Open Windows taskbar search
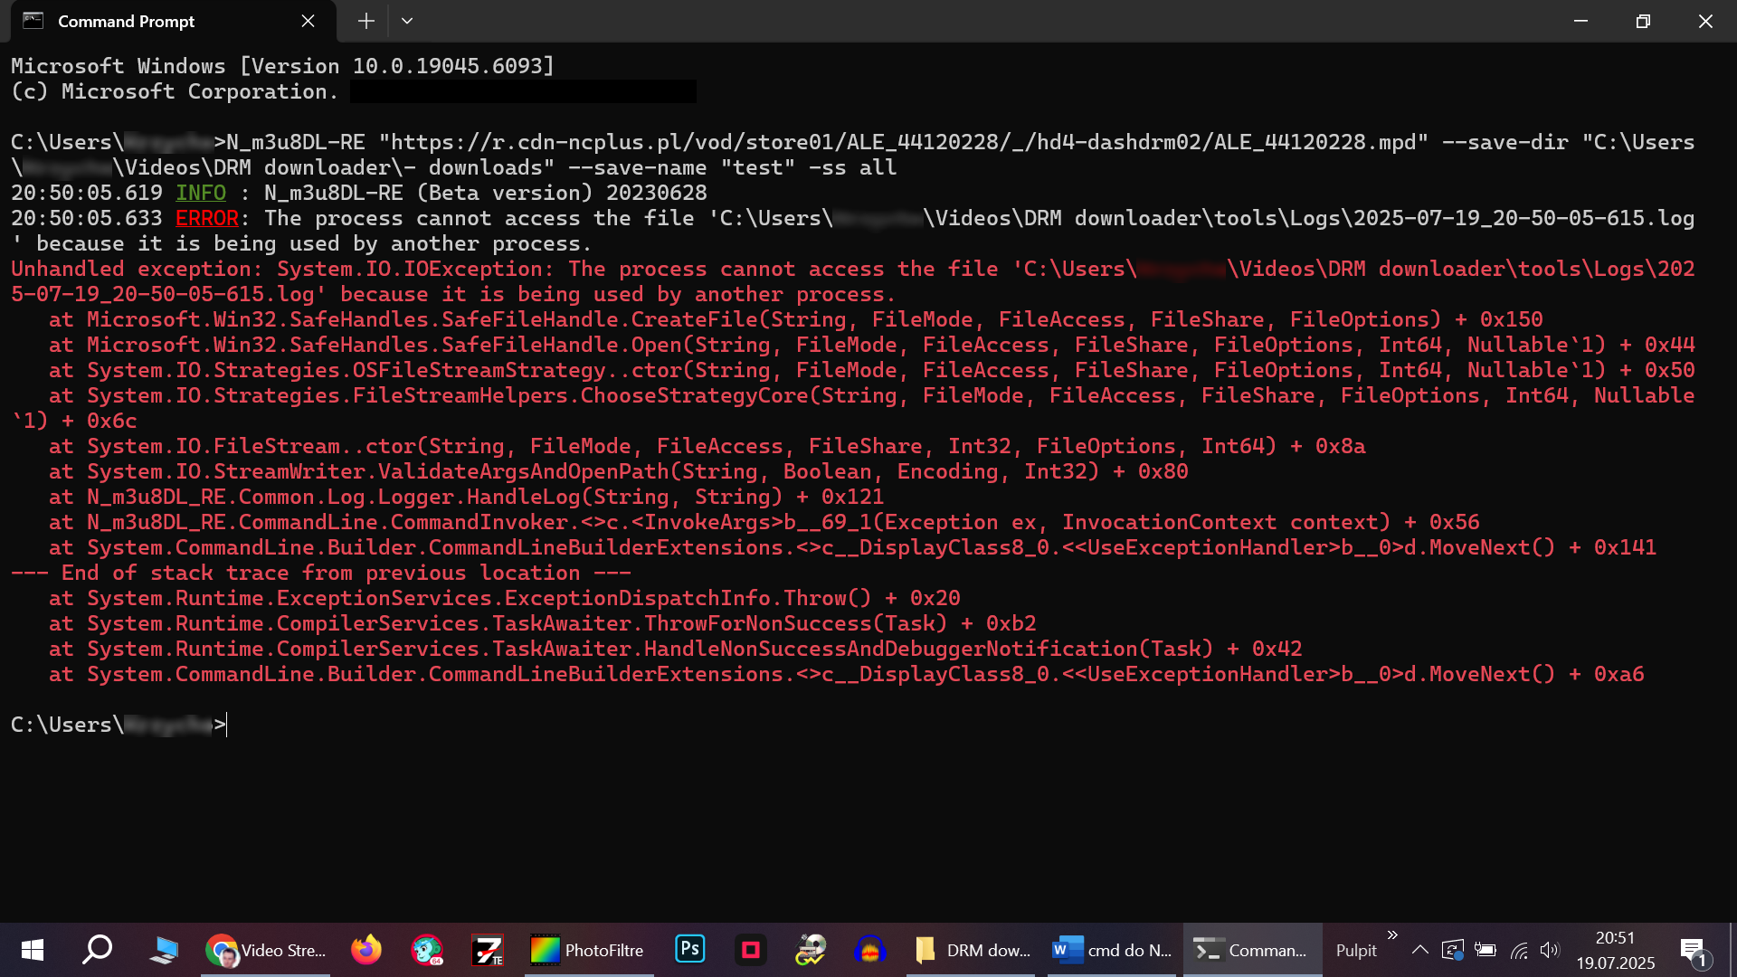The image size is (1737, 977). [97, 950]
